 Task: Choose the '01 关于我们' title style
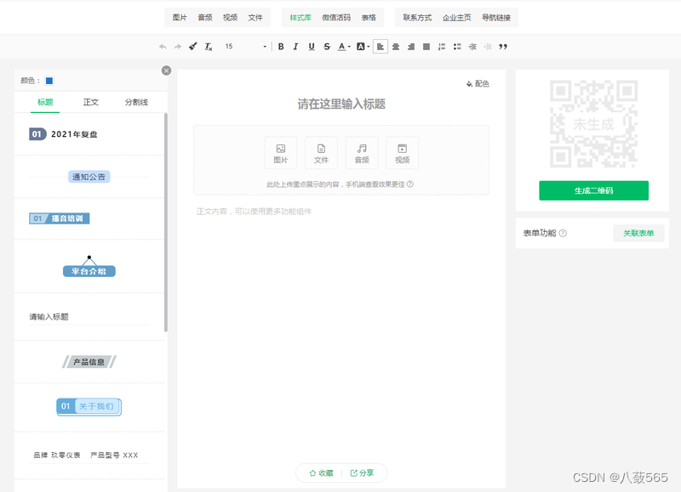click(89, 407)
